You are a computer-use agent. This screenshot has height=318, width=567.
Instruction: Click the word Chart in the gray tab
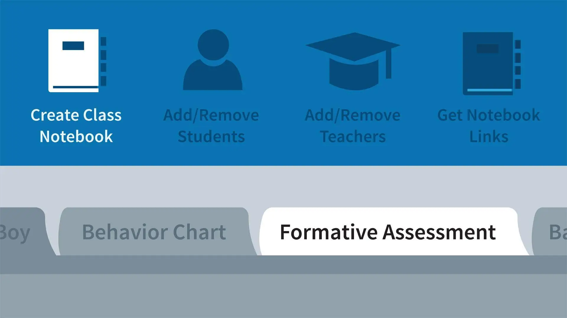[x=199, y=232]
